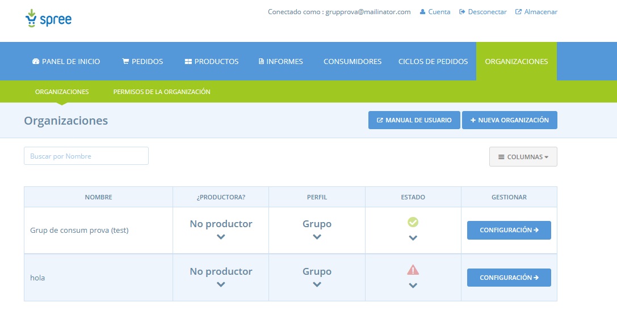Viewport: 617px width, 328px height.
Task: Select Permisos de la Organización subtab
Action: (162, 92)
